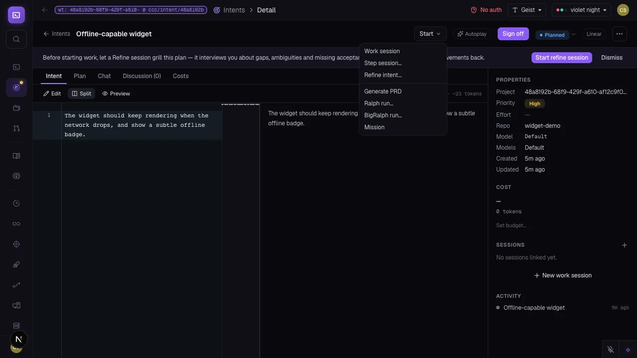This screenshot has width=637, height=358.
Task: Click the diamond icon at bottom right
Action: [x=628, y=350]
